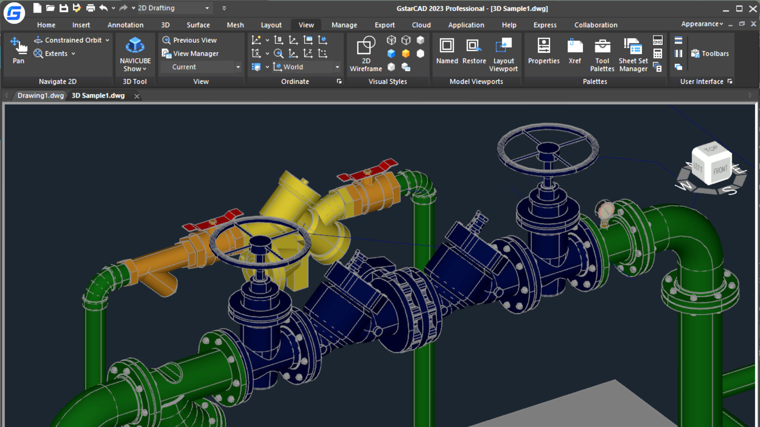
Task: Open the calculator palette icon
Action: 657,54
